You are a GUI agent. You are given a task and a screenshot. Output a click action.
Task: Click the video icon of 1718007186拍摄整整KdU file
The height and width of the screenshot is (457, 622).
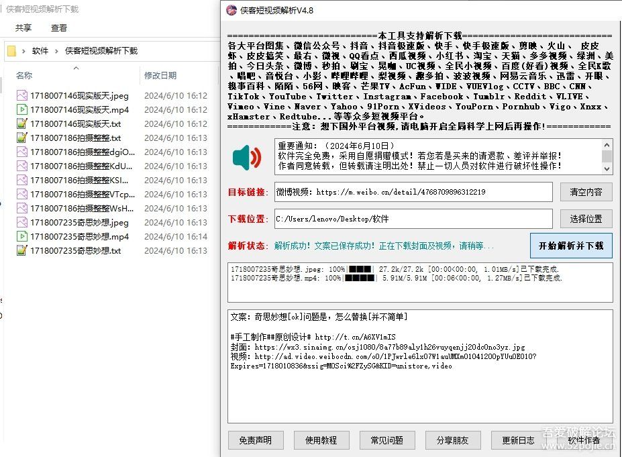[x=21, y=166]
